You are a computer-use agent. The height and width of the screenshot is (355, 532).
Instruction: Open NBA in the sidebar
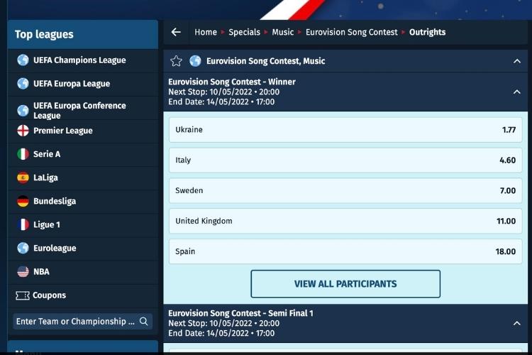[83, 272]
